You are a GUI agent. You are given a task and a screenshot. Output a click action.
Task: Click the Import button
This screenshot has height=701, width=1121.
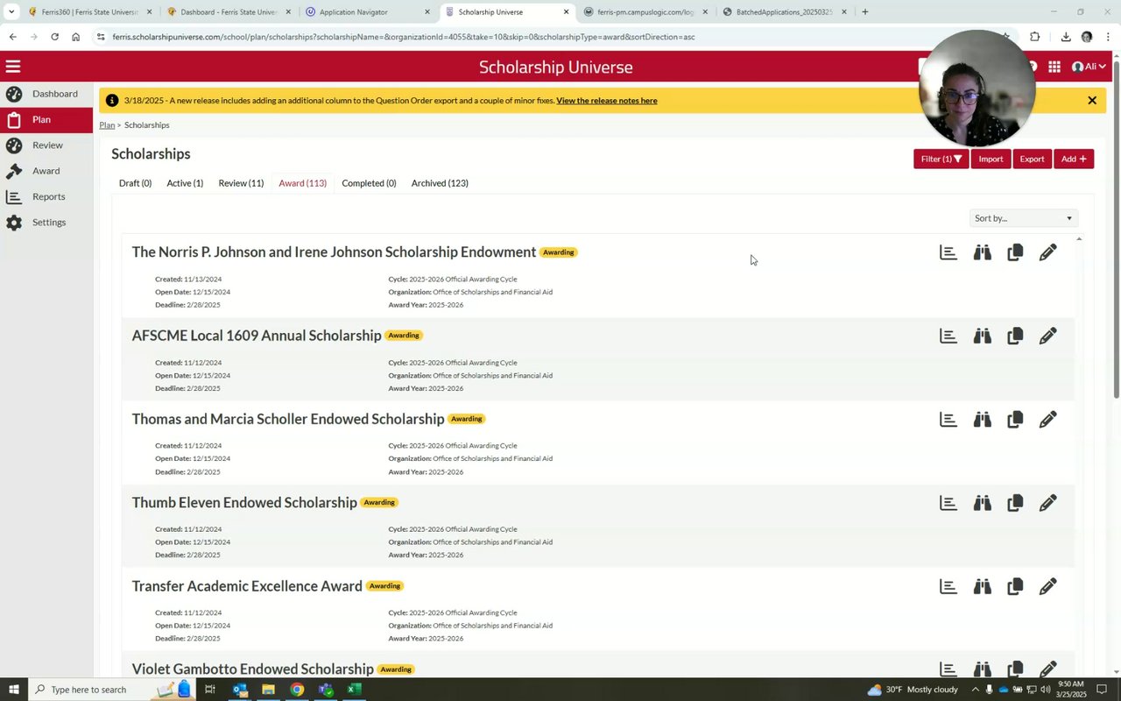pyautogui.click(x=991, y=159)
